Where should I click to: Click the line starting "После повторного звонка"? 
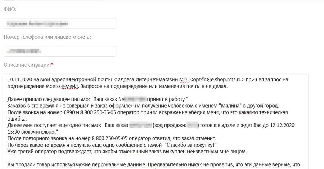112,139
